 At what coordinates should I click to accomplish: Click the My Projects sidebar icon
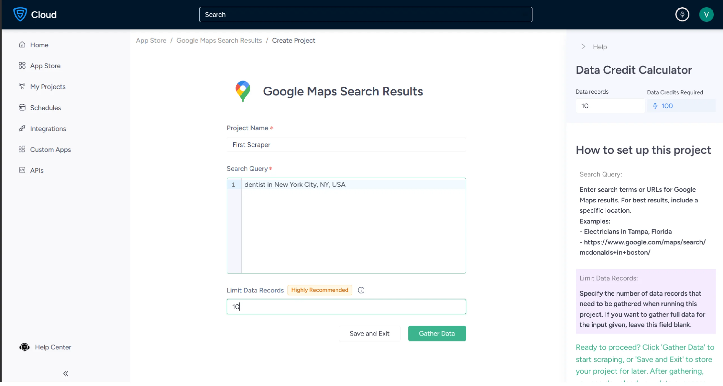pyautogui.click(x=22, y=86)
